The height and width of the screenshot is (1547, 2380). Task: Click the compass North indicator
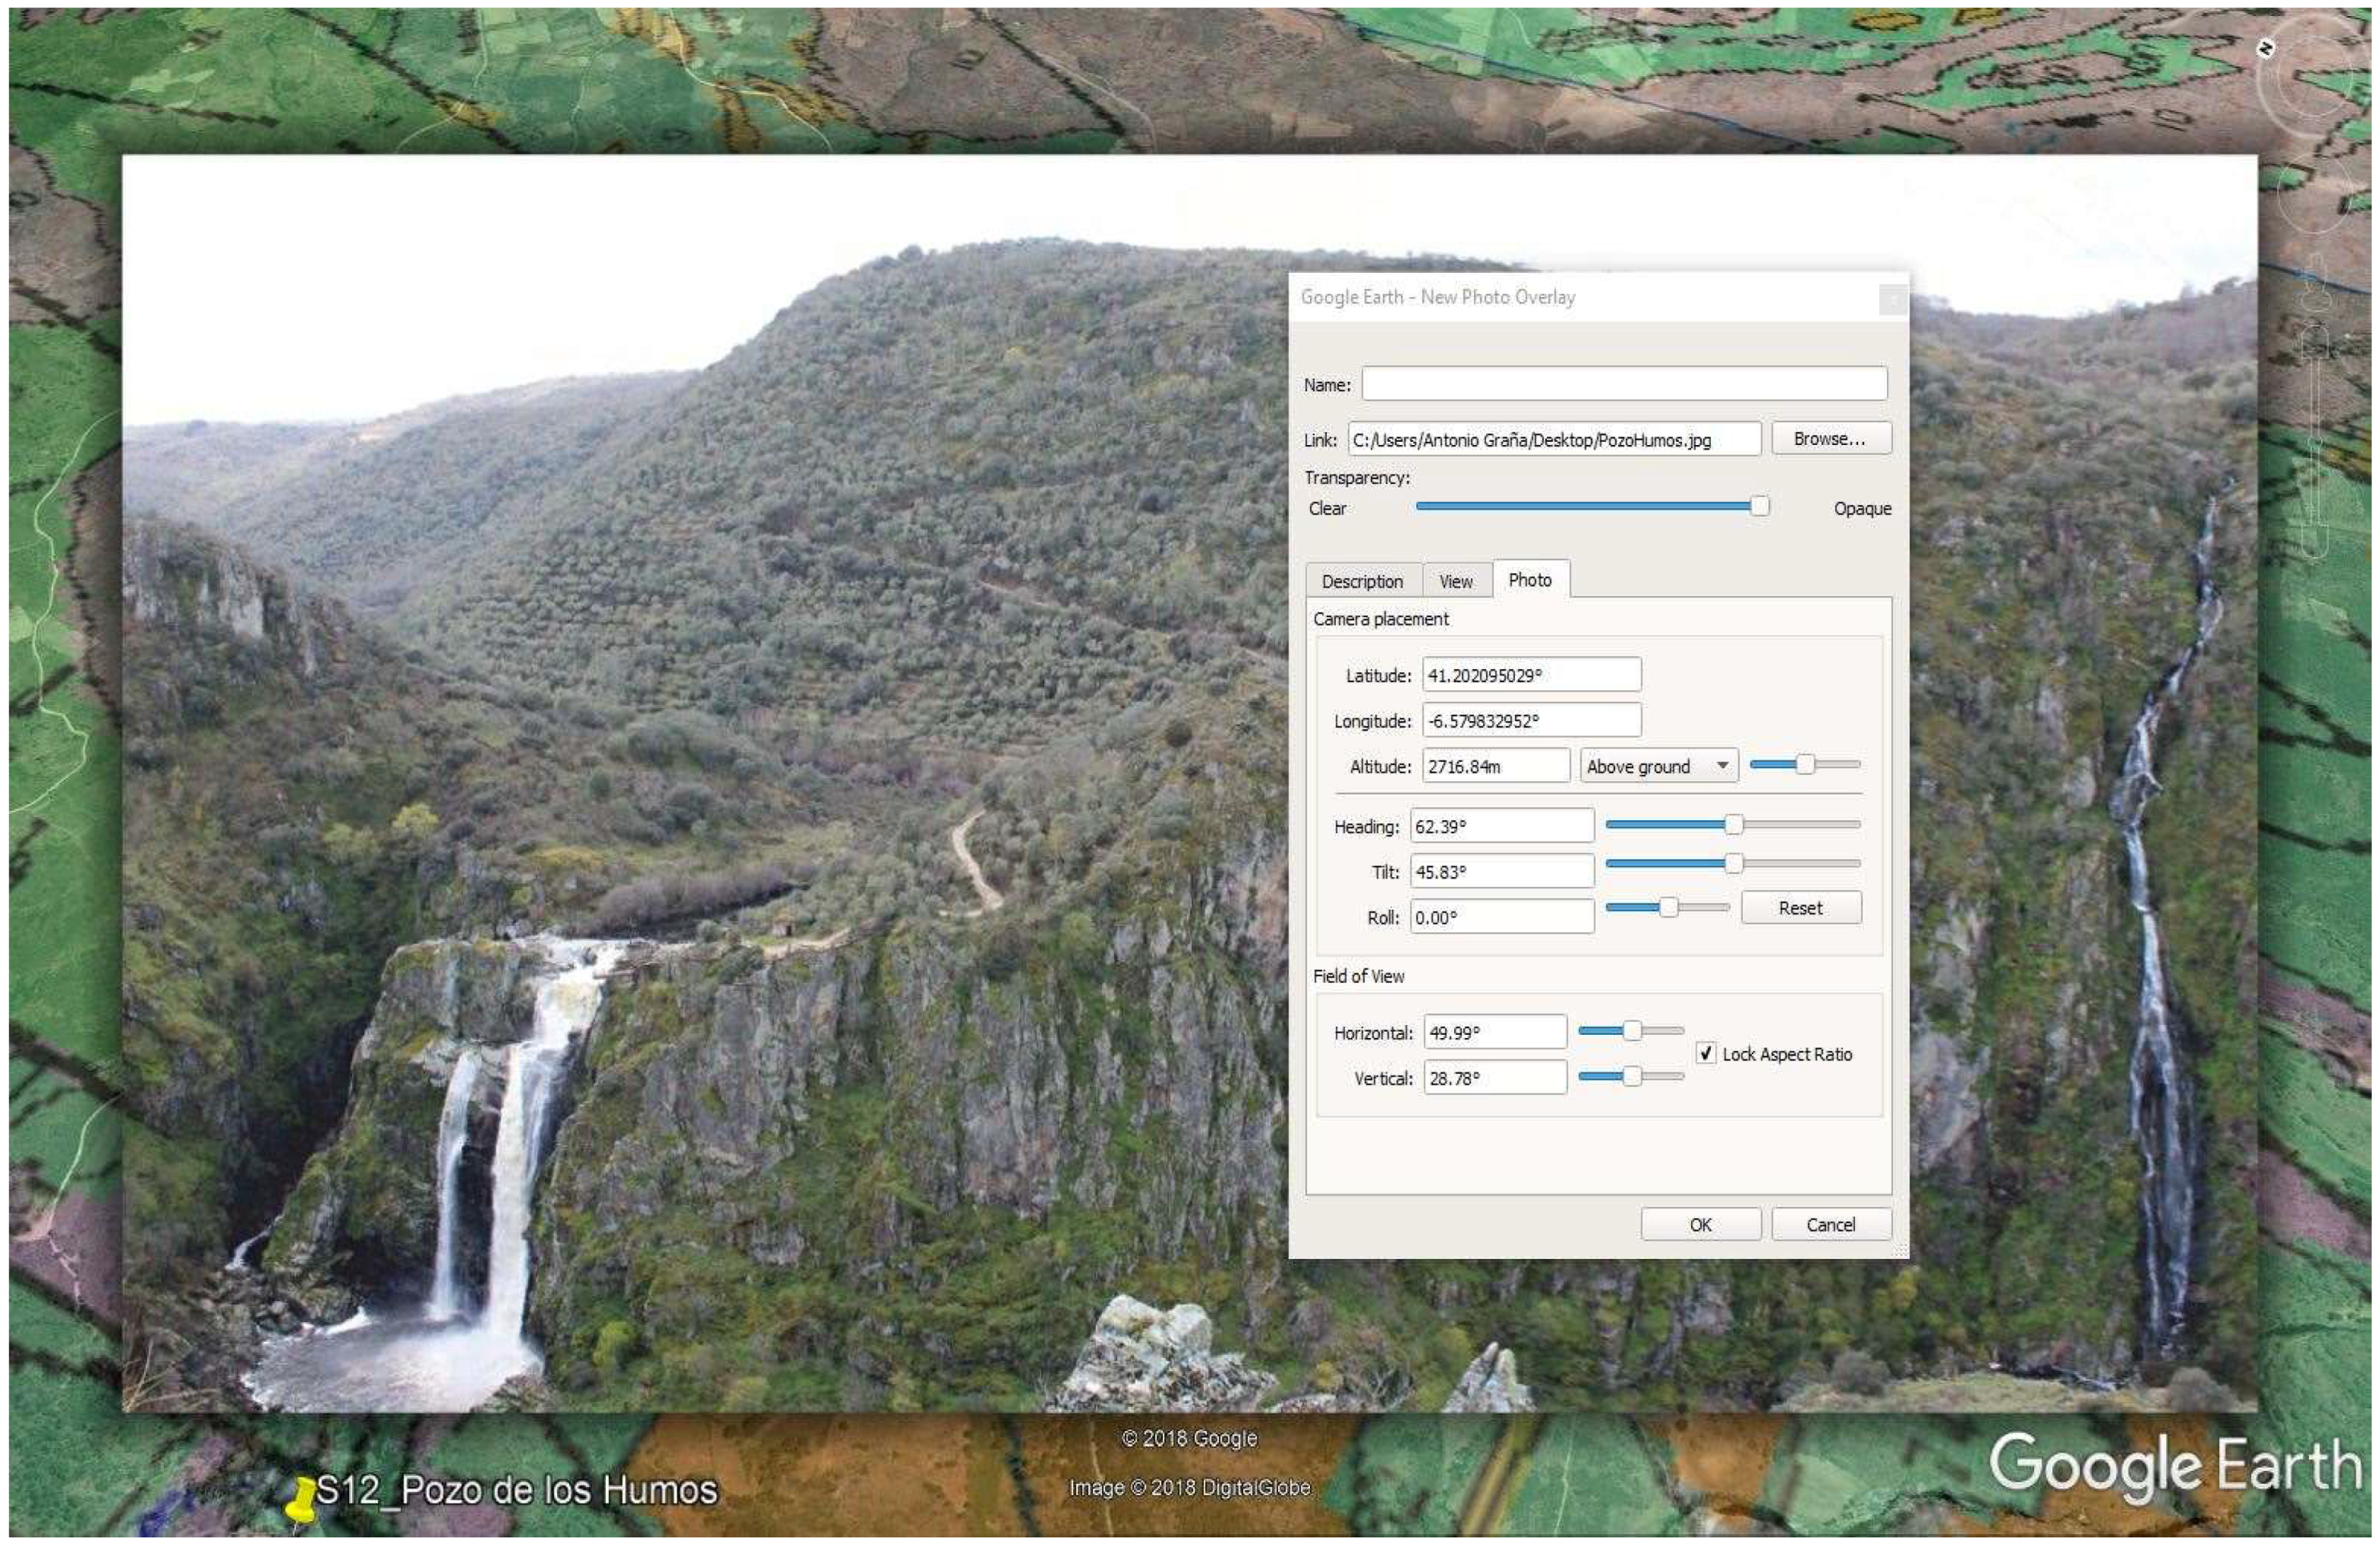pyautogui.click(x=2266, y=48)
